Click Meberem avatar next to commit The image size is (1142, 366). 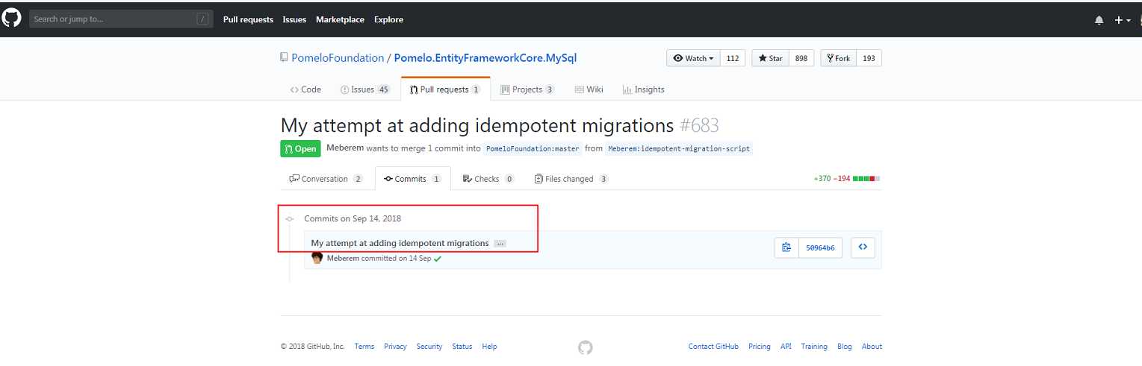317,258
